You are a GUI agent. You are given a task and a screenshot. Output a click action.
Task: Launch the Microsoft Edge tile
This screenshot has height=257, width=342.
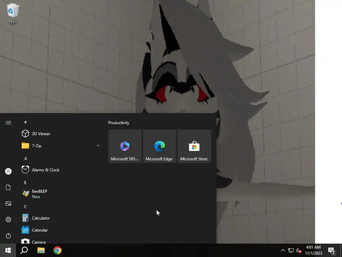click(159, 146)
